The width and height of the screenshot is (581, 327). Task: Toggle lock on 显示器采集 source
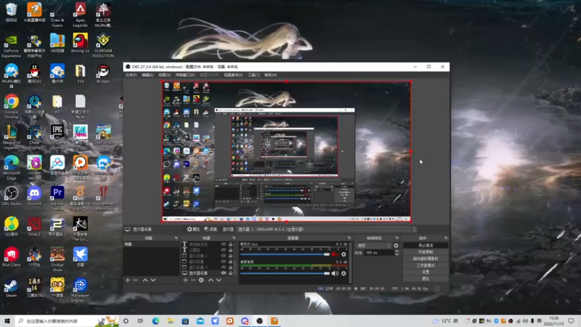tap(230, 273)
